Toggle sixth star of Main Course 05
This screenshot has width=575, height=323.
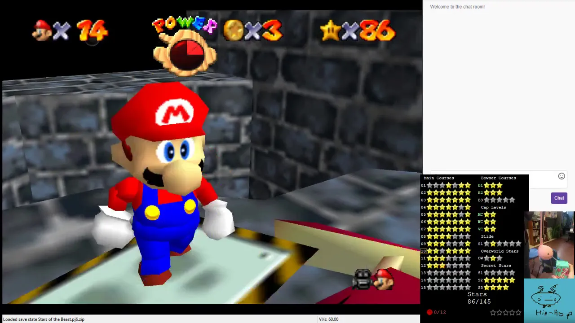(461, 214)
